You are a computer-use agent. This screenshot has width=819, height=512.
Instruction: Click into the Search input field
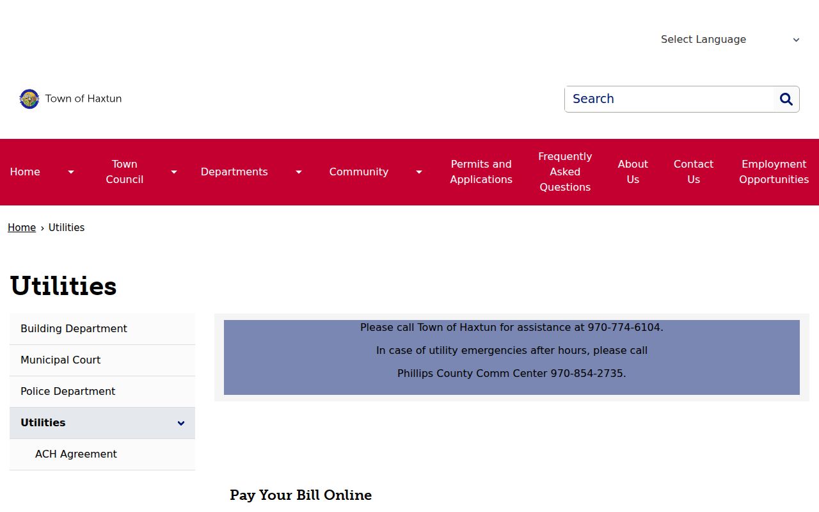point(669,99)
